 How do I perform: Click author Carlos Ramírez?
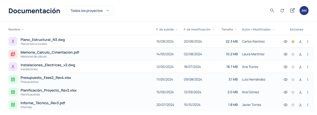coord(253,41)
